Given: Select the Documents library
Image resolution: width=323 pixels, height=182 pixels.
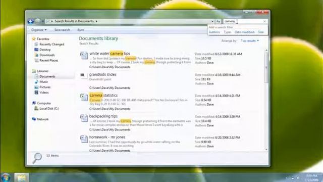Looking at the screenshot, I should click(x=47, y=76).
